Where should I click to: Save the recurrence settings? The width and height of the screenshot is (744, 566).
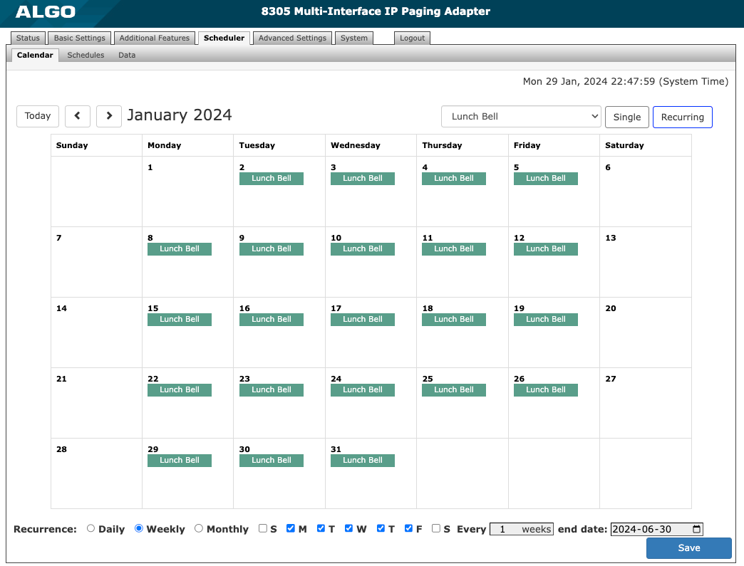click(688, 548)
